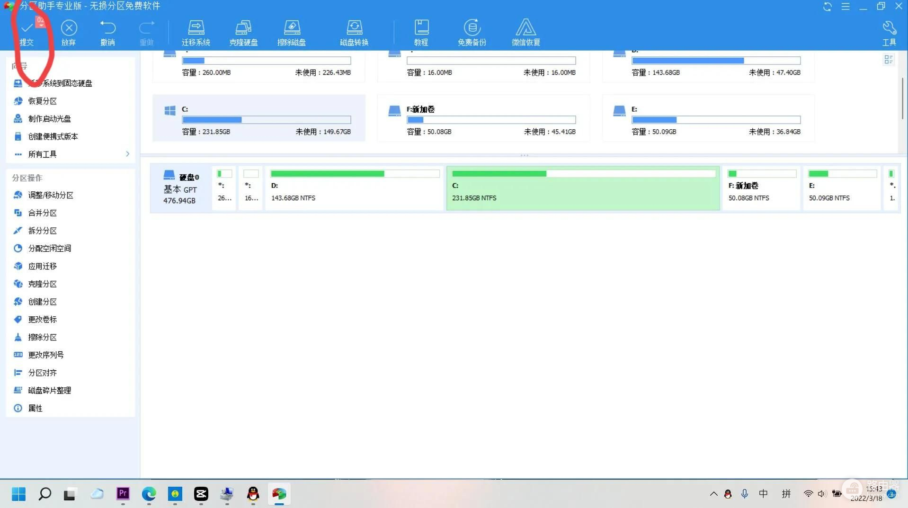Image resolution: width=908 pixels, height=508 pixels.
Task: Open the 擦除磁盘 wipe disk tool
Action: tap(292, 32)
